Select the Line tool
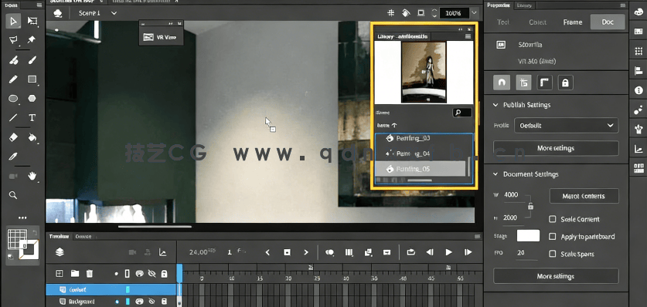 [x=13, y=118]
